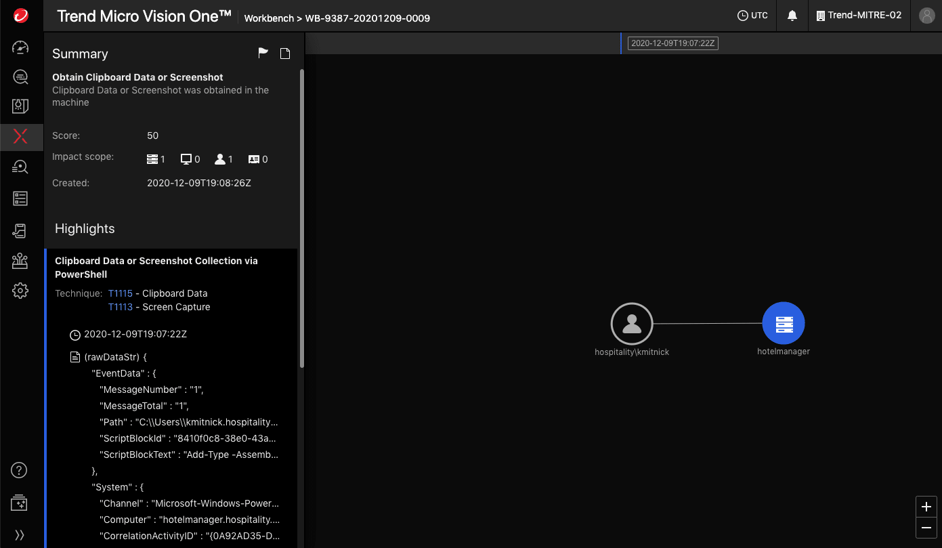Viewport: 942px width, 548px height.
Task: Zoom in the graph with plus button
Action: click(926, 507)
